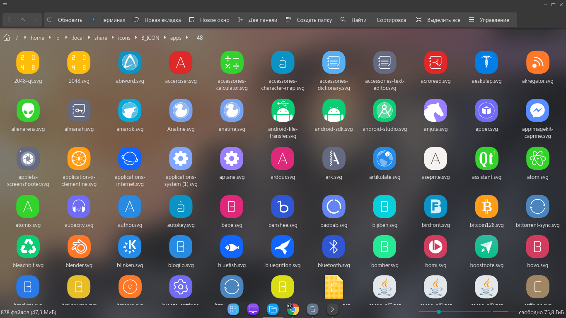Select the abiword.svg icon
566x318 pixels.
click(130, 63)
